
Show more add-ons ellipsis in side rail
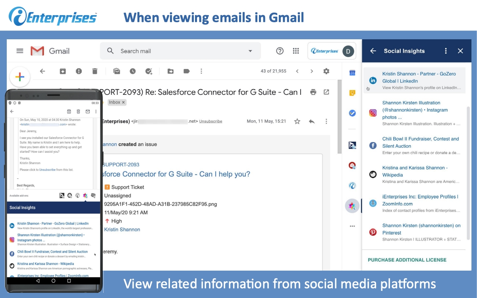352,226
